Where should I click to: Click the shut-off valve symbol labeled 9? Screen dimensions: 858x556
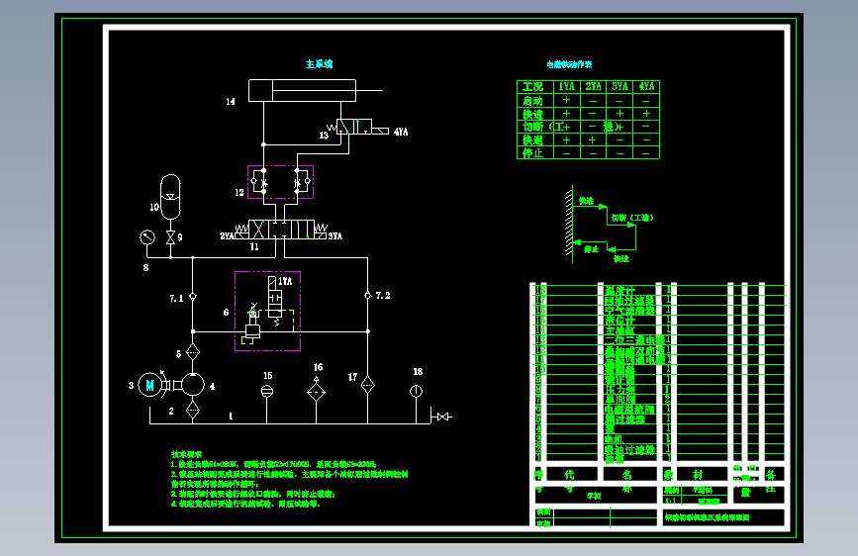171,237
